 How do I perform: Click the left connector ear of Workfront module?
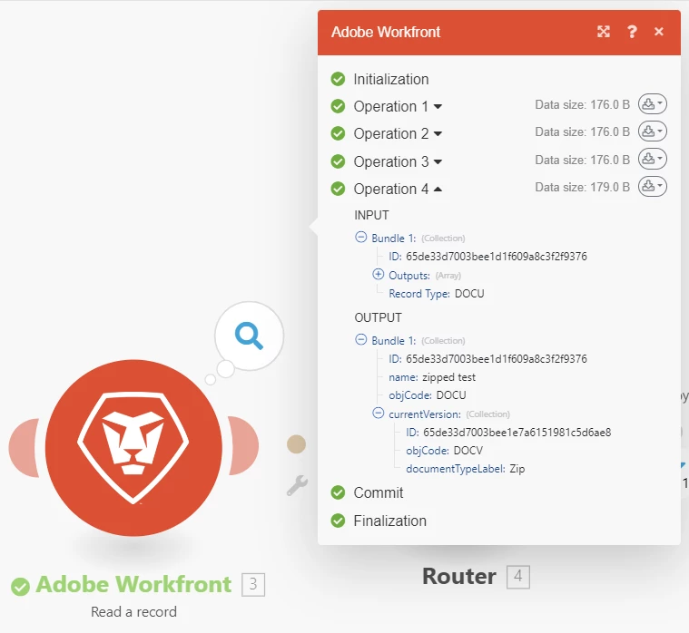25,448
